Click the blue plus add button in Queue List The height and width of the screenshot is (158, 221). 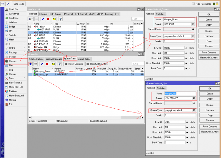[30, 64]
